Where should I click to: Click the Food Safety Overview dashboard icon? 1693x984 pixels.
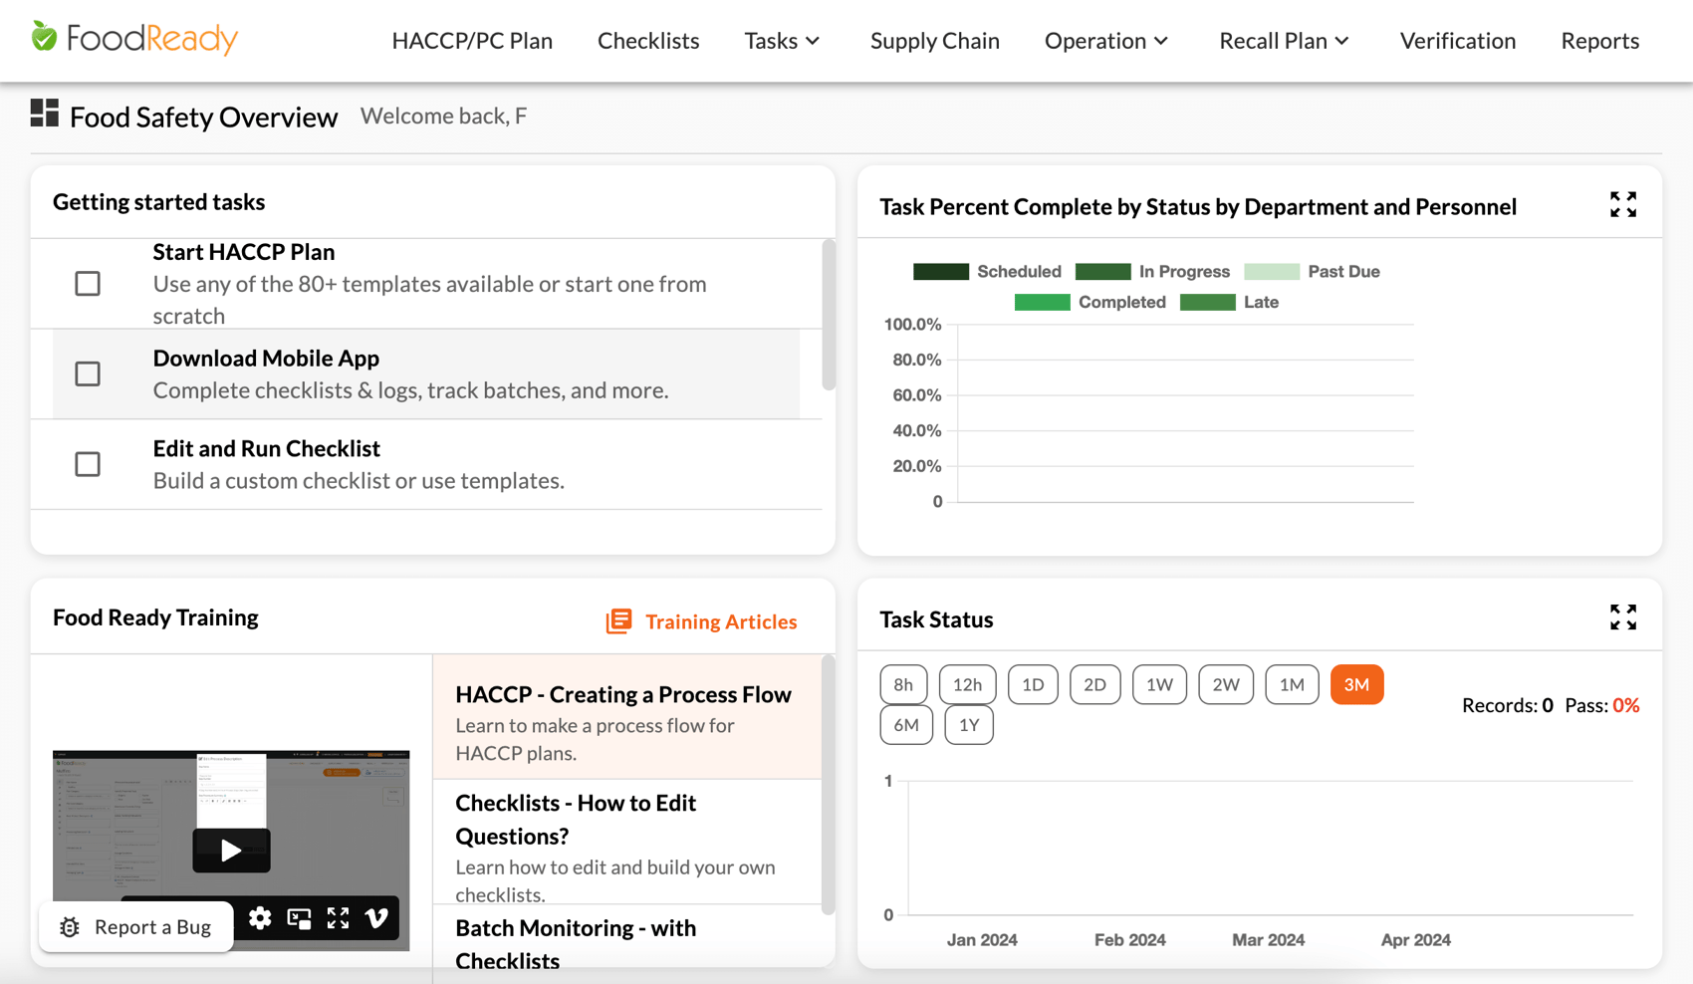[44, 114]
